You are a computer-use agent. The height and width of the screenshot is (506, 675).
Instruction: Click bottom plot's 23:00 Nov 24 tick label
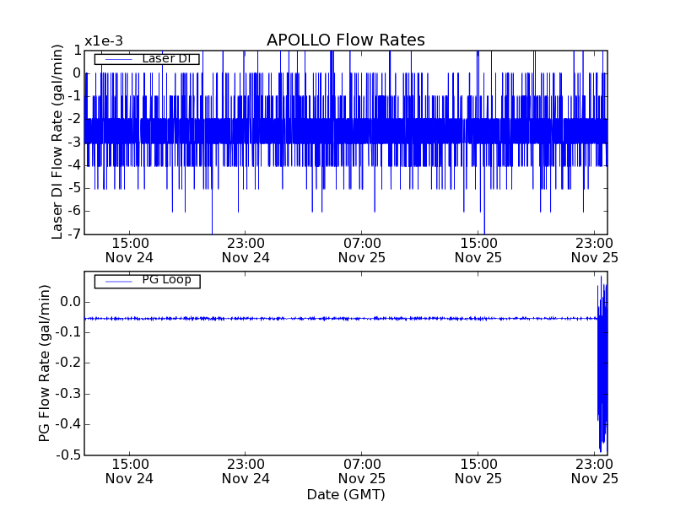coord(246,471)
